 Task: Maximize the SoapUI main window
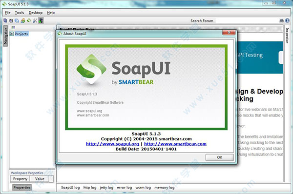pos(274,3)
